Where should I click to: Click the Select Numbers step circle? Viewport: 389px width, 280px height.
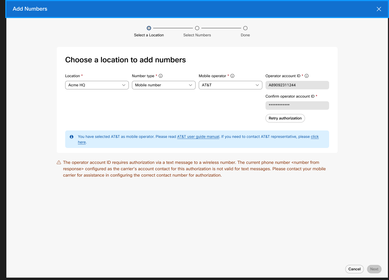pos(197,28)
